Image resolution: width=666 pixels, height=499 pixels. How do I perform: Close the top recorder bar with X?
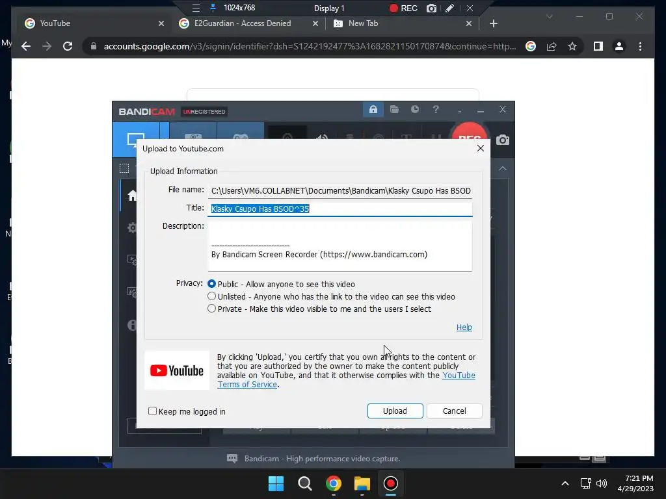(470, 8)
